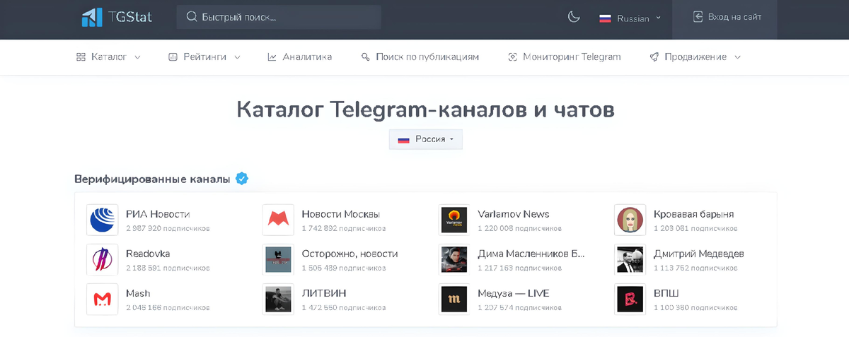Toggle dark mode moon icon
Viewport: 849px width, 337px height.
(x=574, y=17)
